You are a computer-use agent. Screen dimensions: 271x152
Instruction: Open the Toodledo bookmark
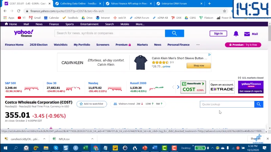(x=70, y=18)
